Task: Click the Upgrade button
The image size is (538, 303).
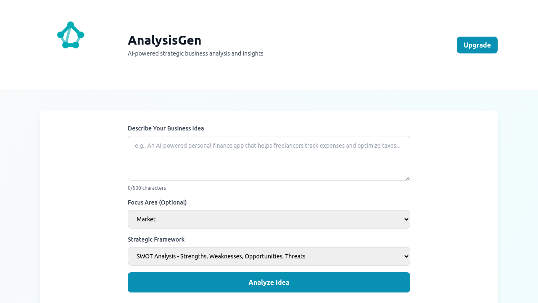Action: [x=477, y=45]
